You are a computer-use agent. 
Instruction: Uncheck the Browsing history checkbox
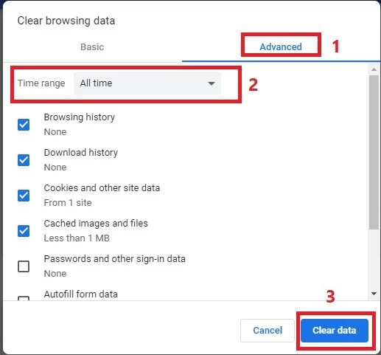(x=24, y=125)
